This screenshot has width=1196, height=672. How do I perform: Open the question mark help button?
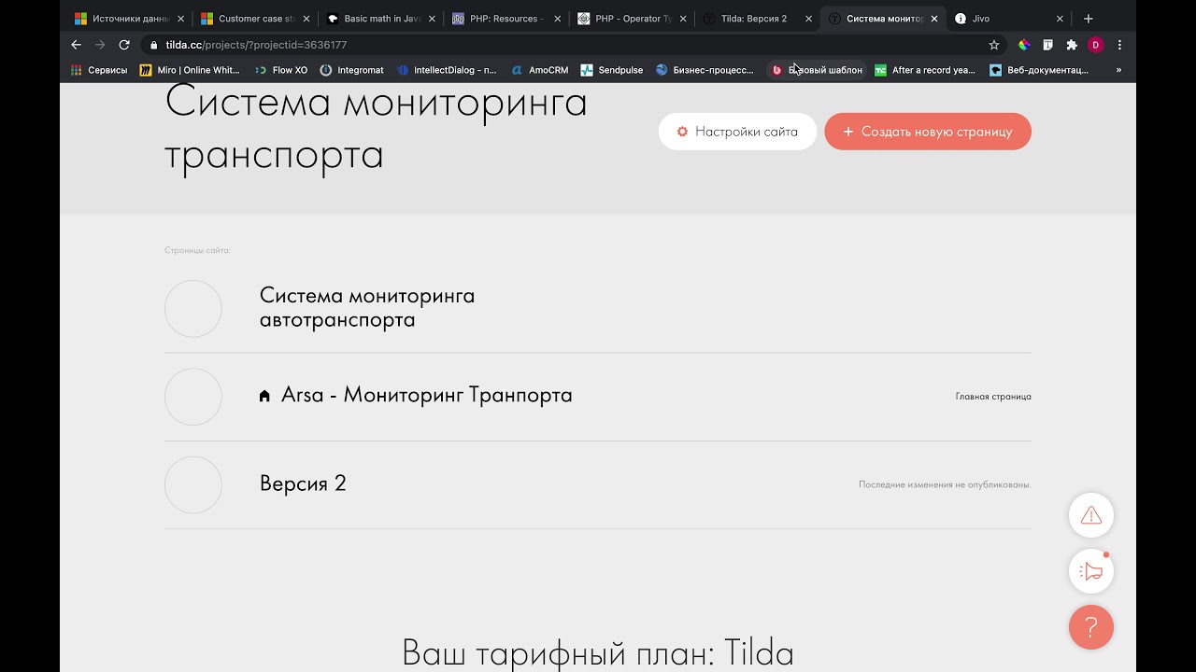coord(1090,627)
